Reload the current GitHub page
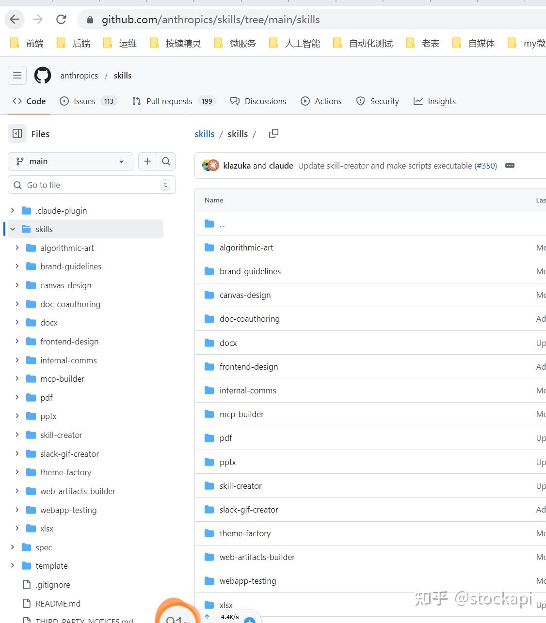Screen dimensions: 546x623 (61, 19)
